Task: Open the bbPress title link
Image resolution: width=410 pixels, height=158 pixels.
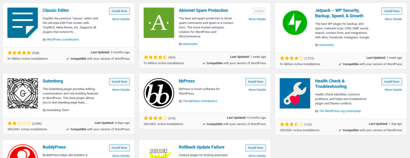Action: 187,81
